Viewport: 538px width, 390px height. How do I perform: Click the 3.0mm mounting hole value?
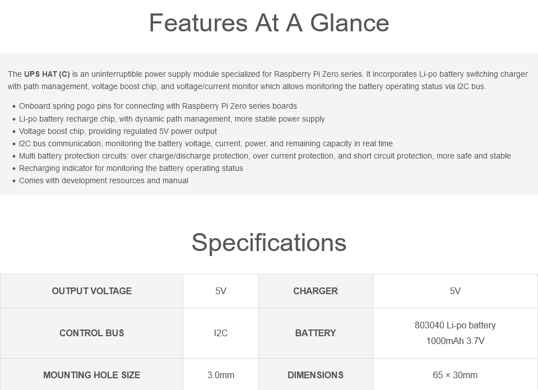(221, 374)
